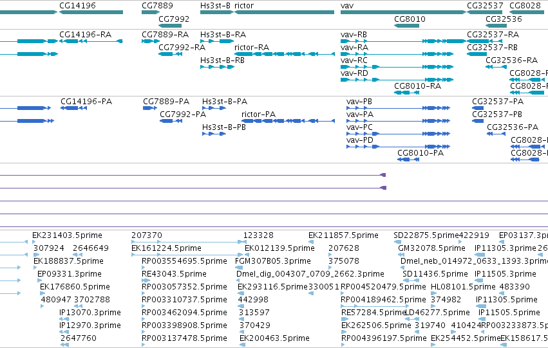The height and width of the screenshot is (348, 548).
Task: Select the CG7992-RA transcript label
Action: pyautogui.click(x=182, y=48)
